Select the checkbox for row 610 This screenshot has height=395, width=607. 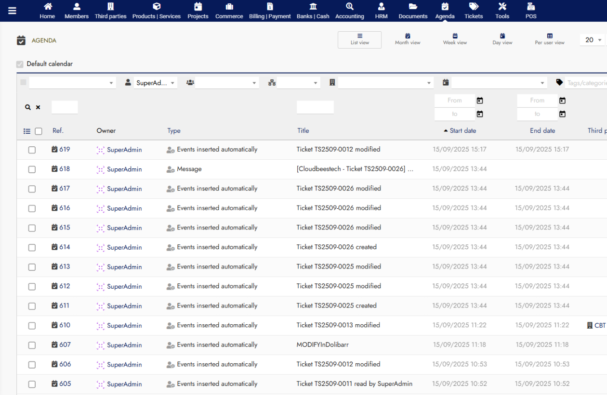tap(32, 326)
